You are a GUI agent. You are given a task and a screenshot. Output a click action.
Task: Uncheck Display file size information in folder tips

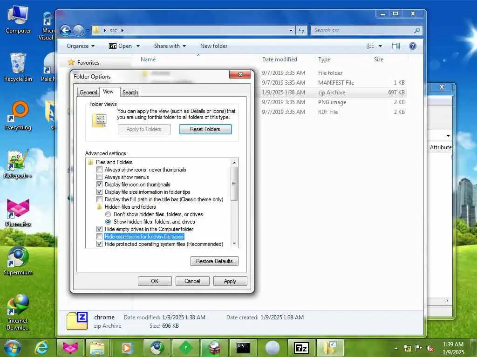pyautogui.click(x=99, y=192)
